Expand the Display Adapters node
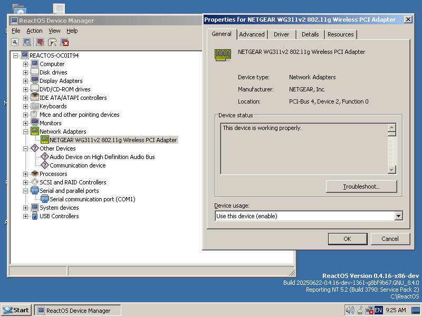The image size is (422, 317). [25, 81]
